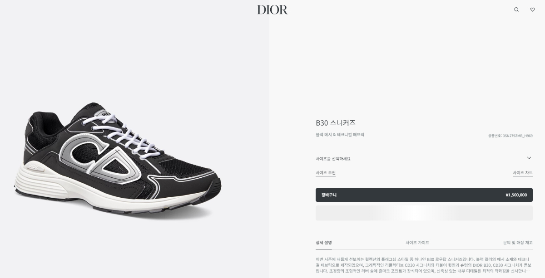Screen dimensions: 545x278
Task: Open the 문의 및 매장 재고 tab
Action: [x=518, y=243]
